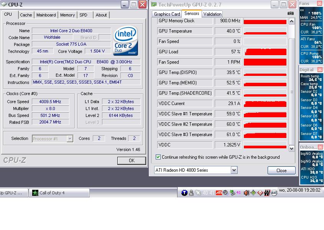Click the volume speaker tray icon
Image resolution: width=324 pixels, height=230 pixels.
pos(246,193)
